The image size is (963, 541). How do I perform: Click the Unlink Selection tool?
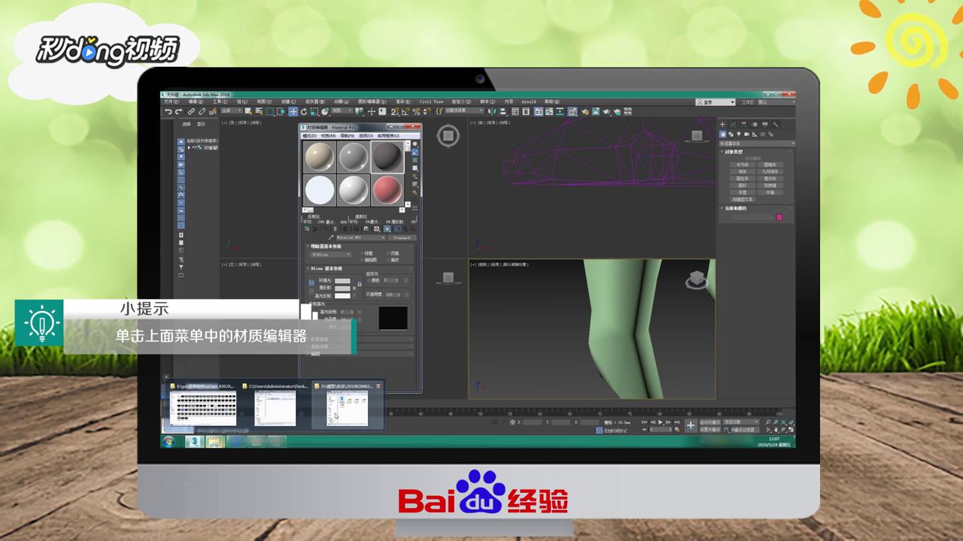pos(202,111)
